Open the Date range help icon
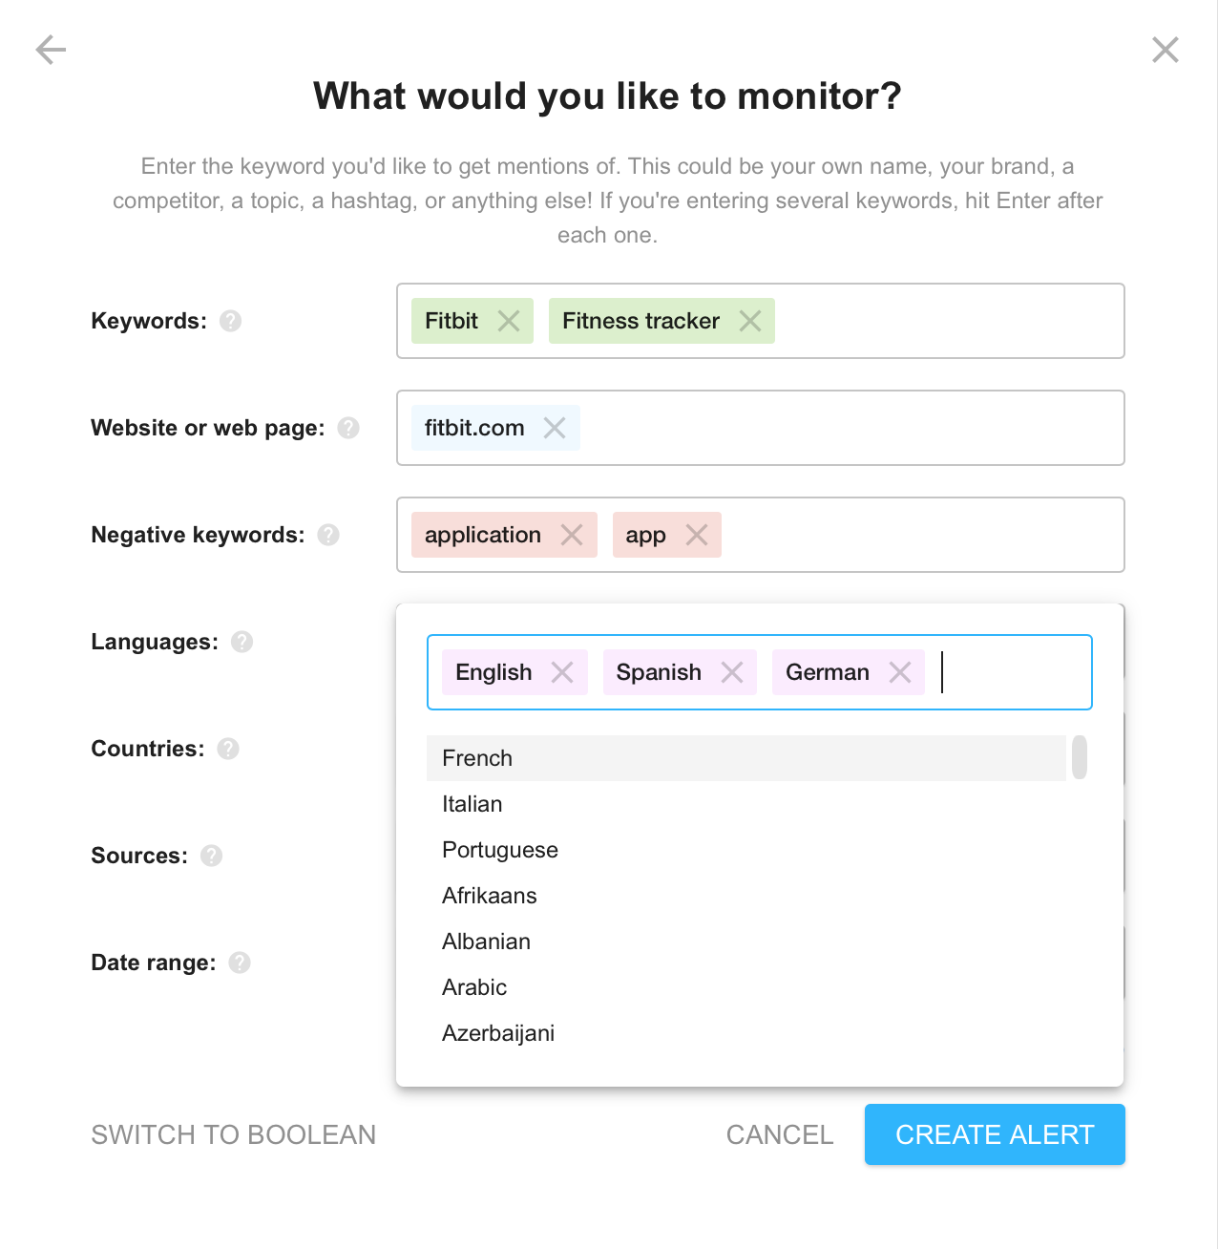Viewport: 1218px width, 1249px height. (239, 963)
